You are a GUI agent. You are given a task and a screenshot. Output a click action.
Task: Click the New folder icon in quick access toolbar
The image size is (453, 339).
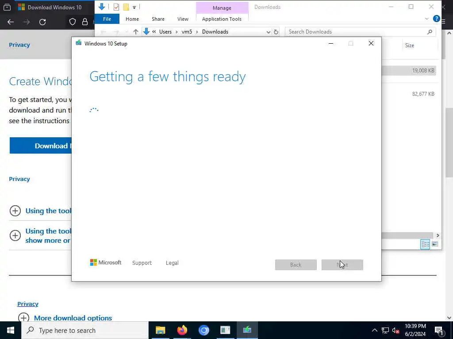pos(126,7)
